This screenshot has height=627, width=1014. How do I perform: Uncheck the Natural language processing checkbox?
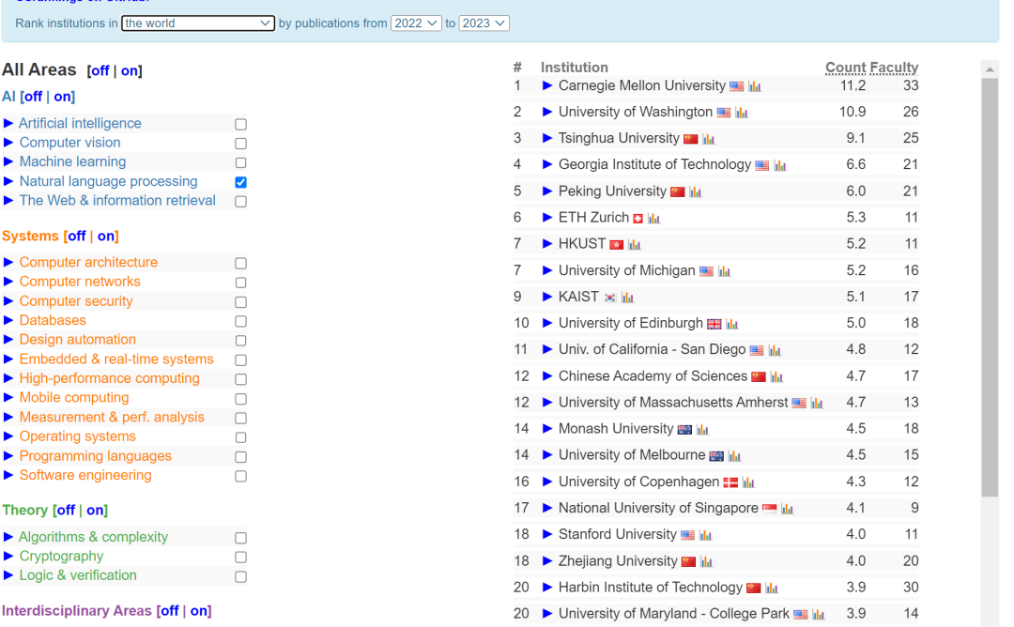(240, 182)
